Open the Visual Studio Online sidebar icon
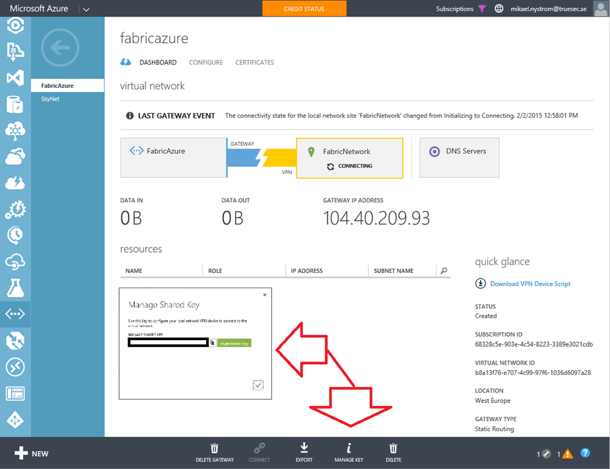The image size is (610, 469). click(x=15, y=78)
